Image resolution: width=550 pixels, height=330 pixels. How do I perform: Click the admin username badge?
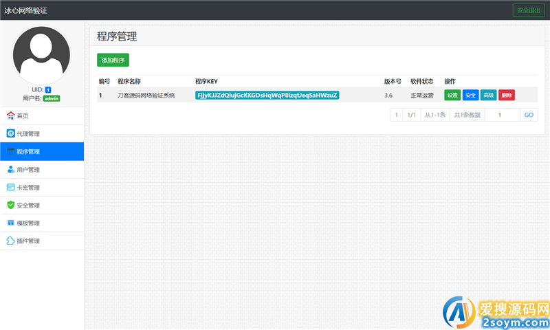coord(52,98)
